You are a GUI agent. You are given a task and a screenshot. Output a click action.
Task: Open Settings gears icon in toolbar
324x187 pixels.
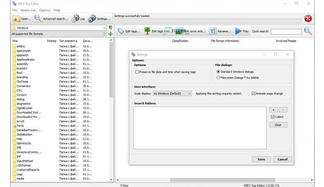point(92,19)
